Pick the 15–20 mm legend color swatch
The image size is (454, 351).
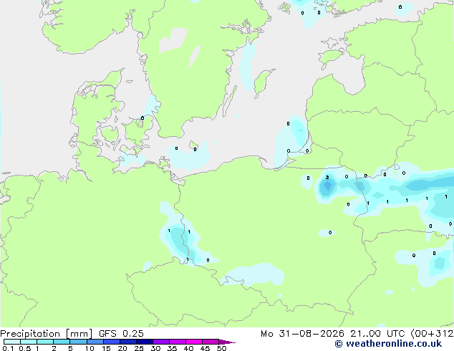[111, 342]
